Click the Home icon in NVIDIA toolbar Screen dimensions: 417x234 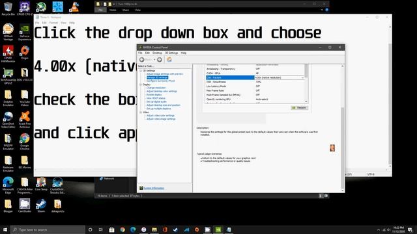click(169, 60)
